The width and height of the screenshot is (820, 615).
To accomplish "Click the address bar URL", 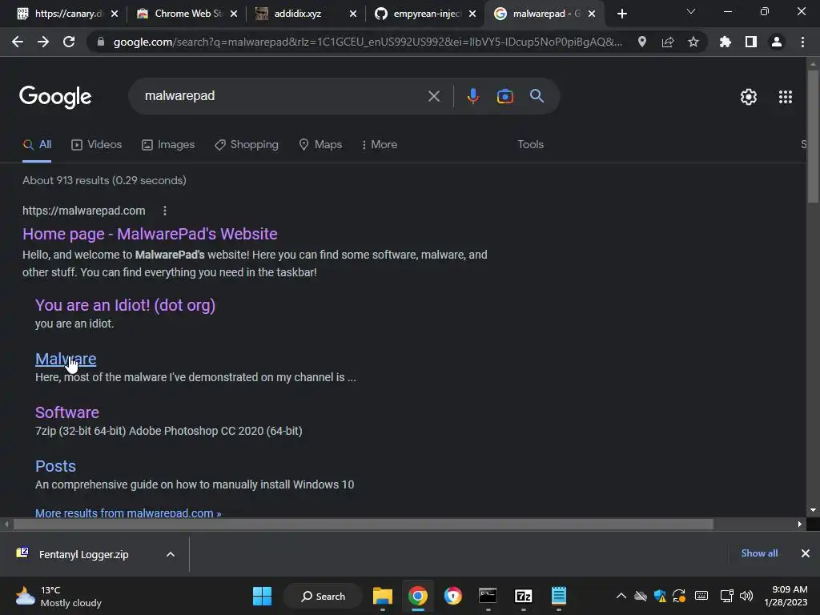I will [368, 42].
